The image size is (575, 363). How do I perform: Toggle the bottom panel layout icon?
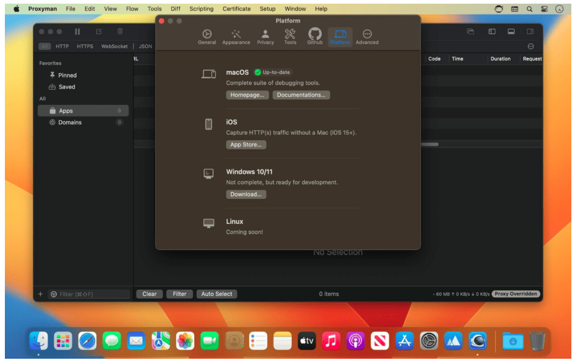[511, 32]
